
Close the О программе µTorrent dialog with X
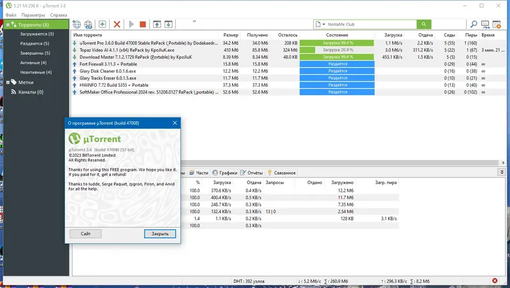click(175, 123)
